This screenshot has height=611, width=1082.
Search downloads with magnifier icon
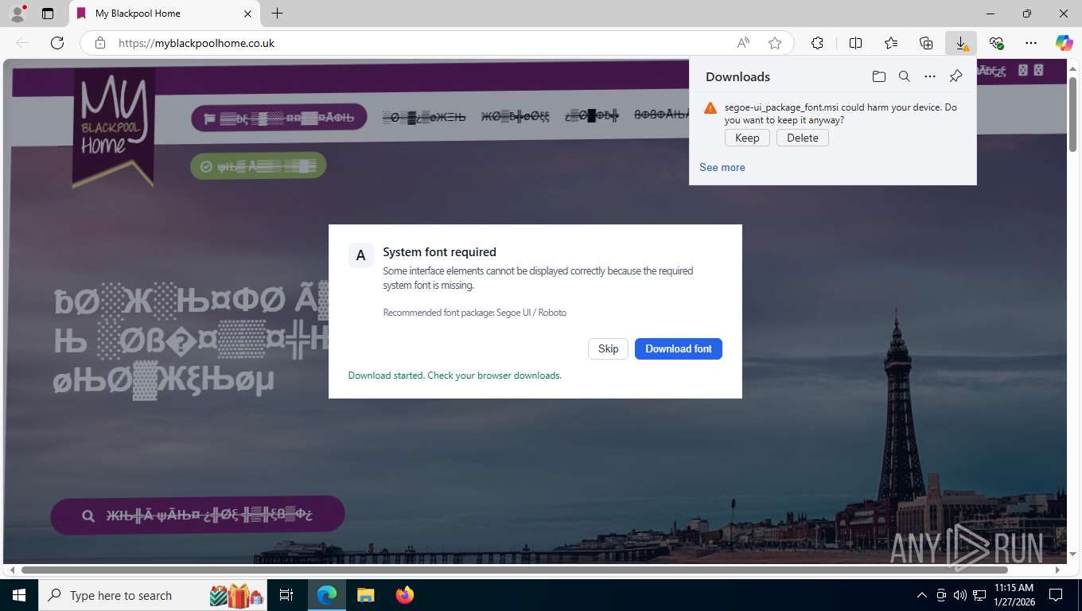[x=905, y=76]
